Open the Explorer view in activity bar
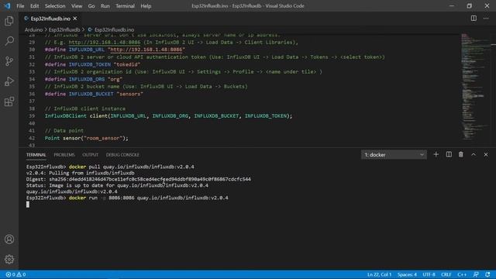This screenshot has width=496, height=279. [9, 21]
